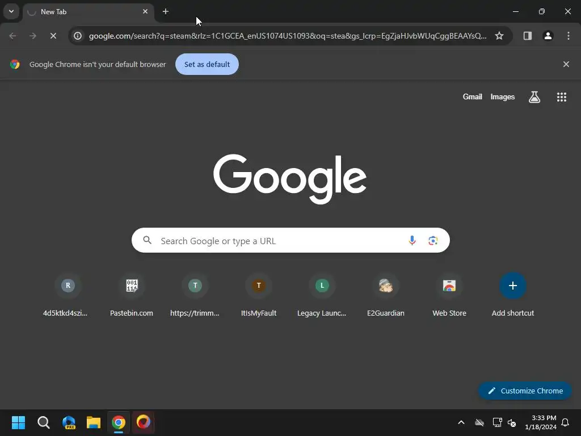This screenshot has height=436, width=581.
Task: Open the Web Store shortcut
Action: [x=449, y=295]
